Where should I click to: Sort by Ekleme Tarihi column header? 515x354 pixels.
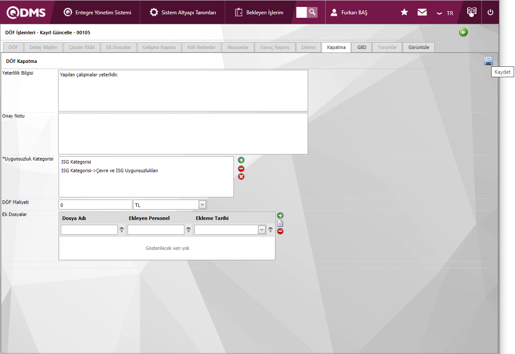(212, 218)
